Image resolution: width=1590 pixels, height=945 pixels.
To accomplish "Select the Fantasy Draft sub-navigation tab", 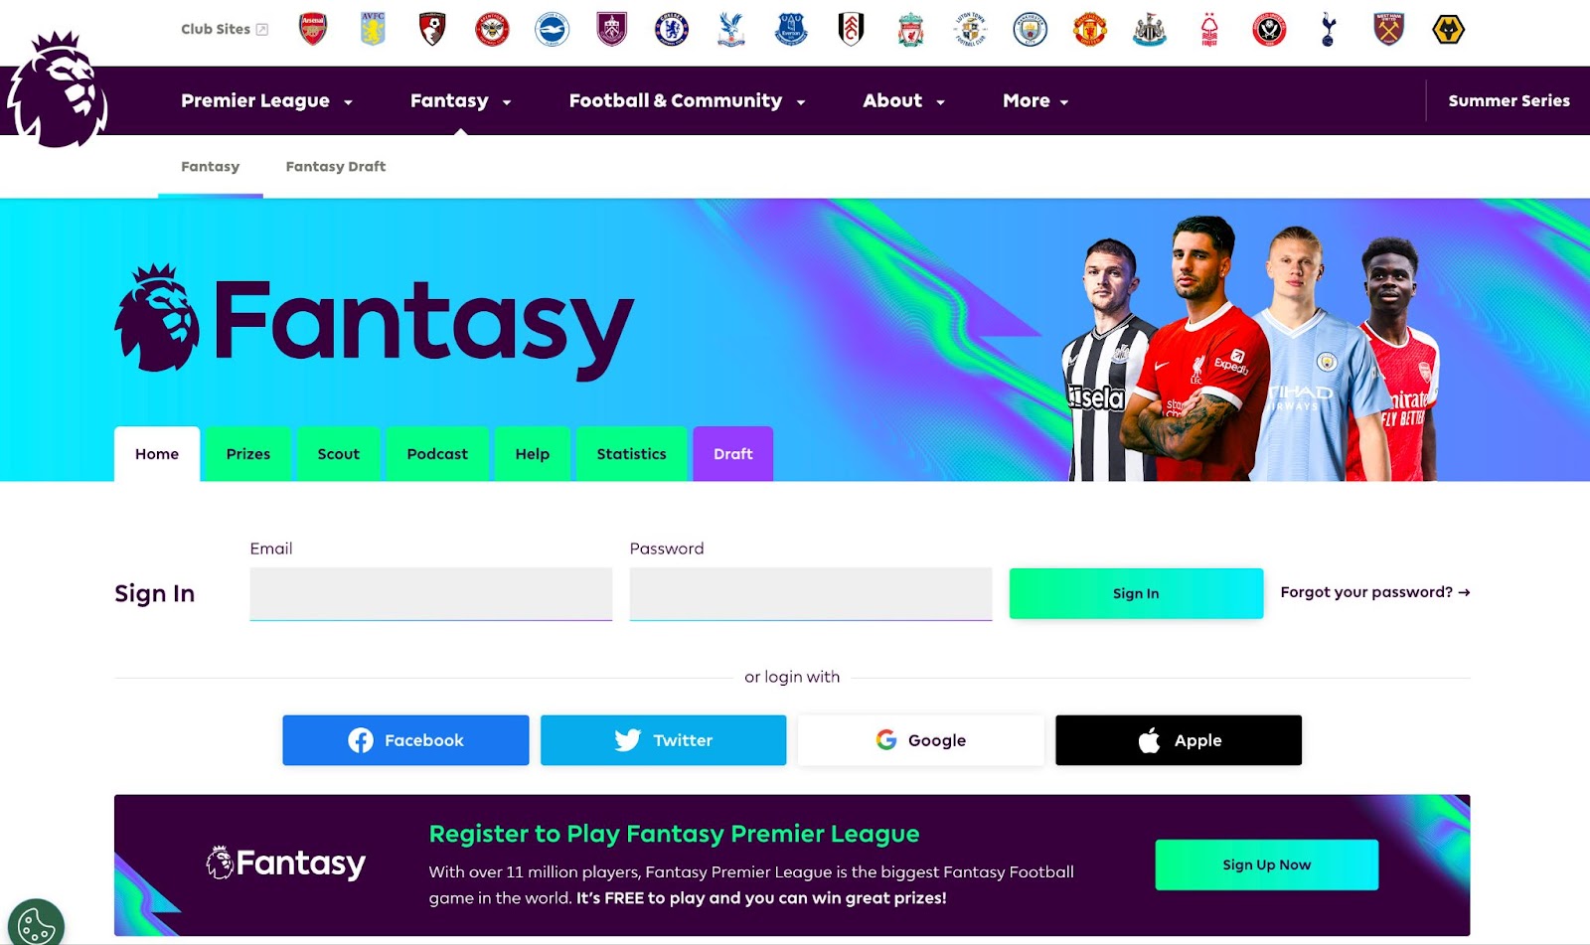I will pyautogui.click(x=336, y=167).
